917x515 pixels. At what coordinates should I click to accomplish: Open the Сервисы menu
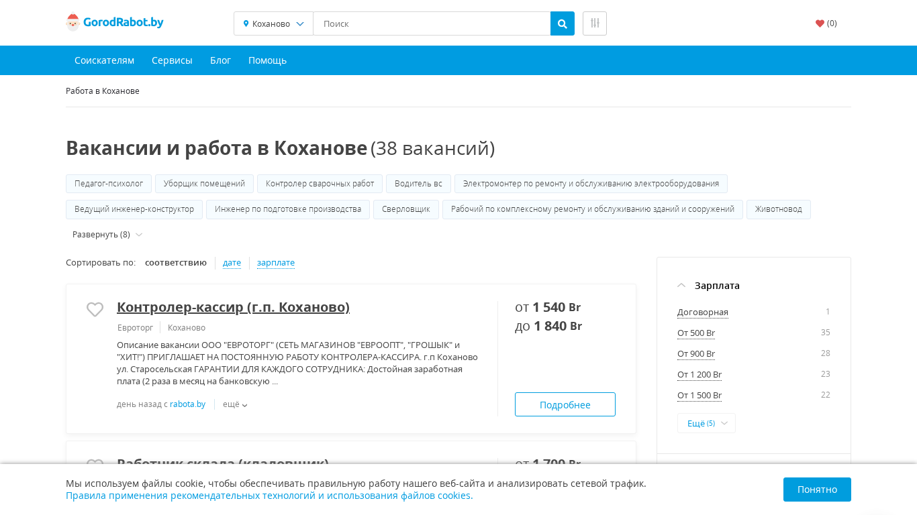coord(172,60)
